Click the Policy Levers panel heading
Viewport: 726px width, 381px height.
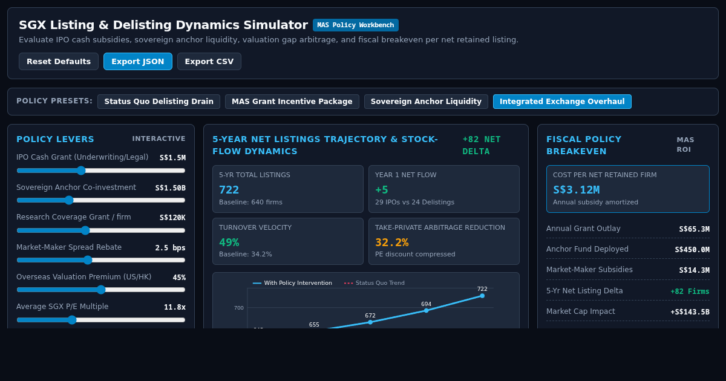(x=55, y=139)
